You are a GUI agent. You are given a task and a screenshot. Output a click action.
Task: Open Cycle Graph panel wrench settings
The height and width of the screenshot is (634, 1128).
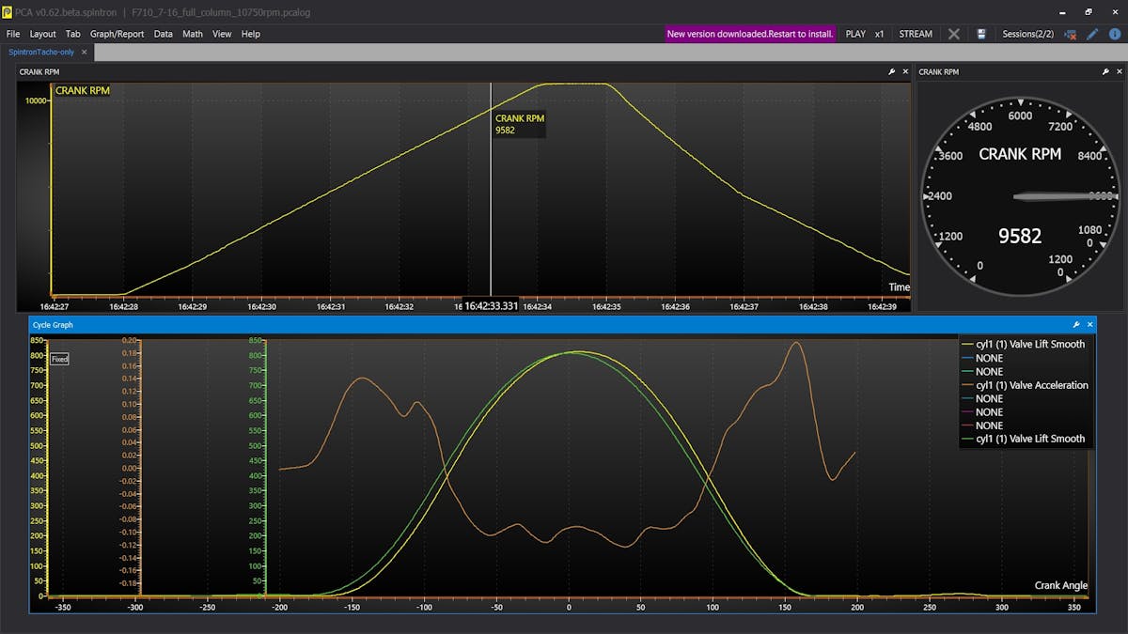[1076, 324]
